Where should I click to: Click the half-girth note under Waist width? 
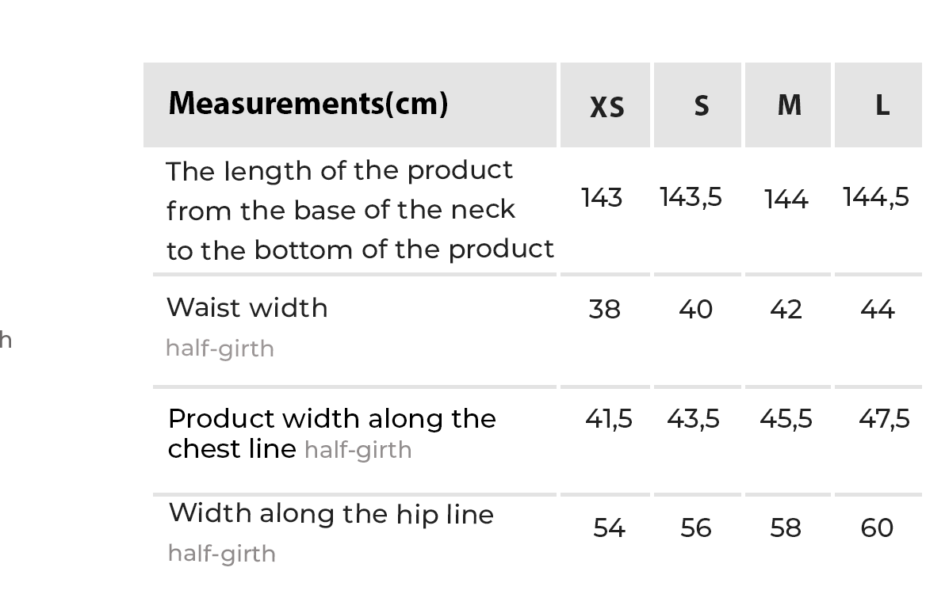[220, 349]
